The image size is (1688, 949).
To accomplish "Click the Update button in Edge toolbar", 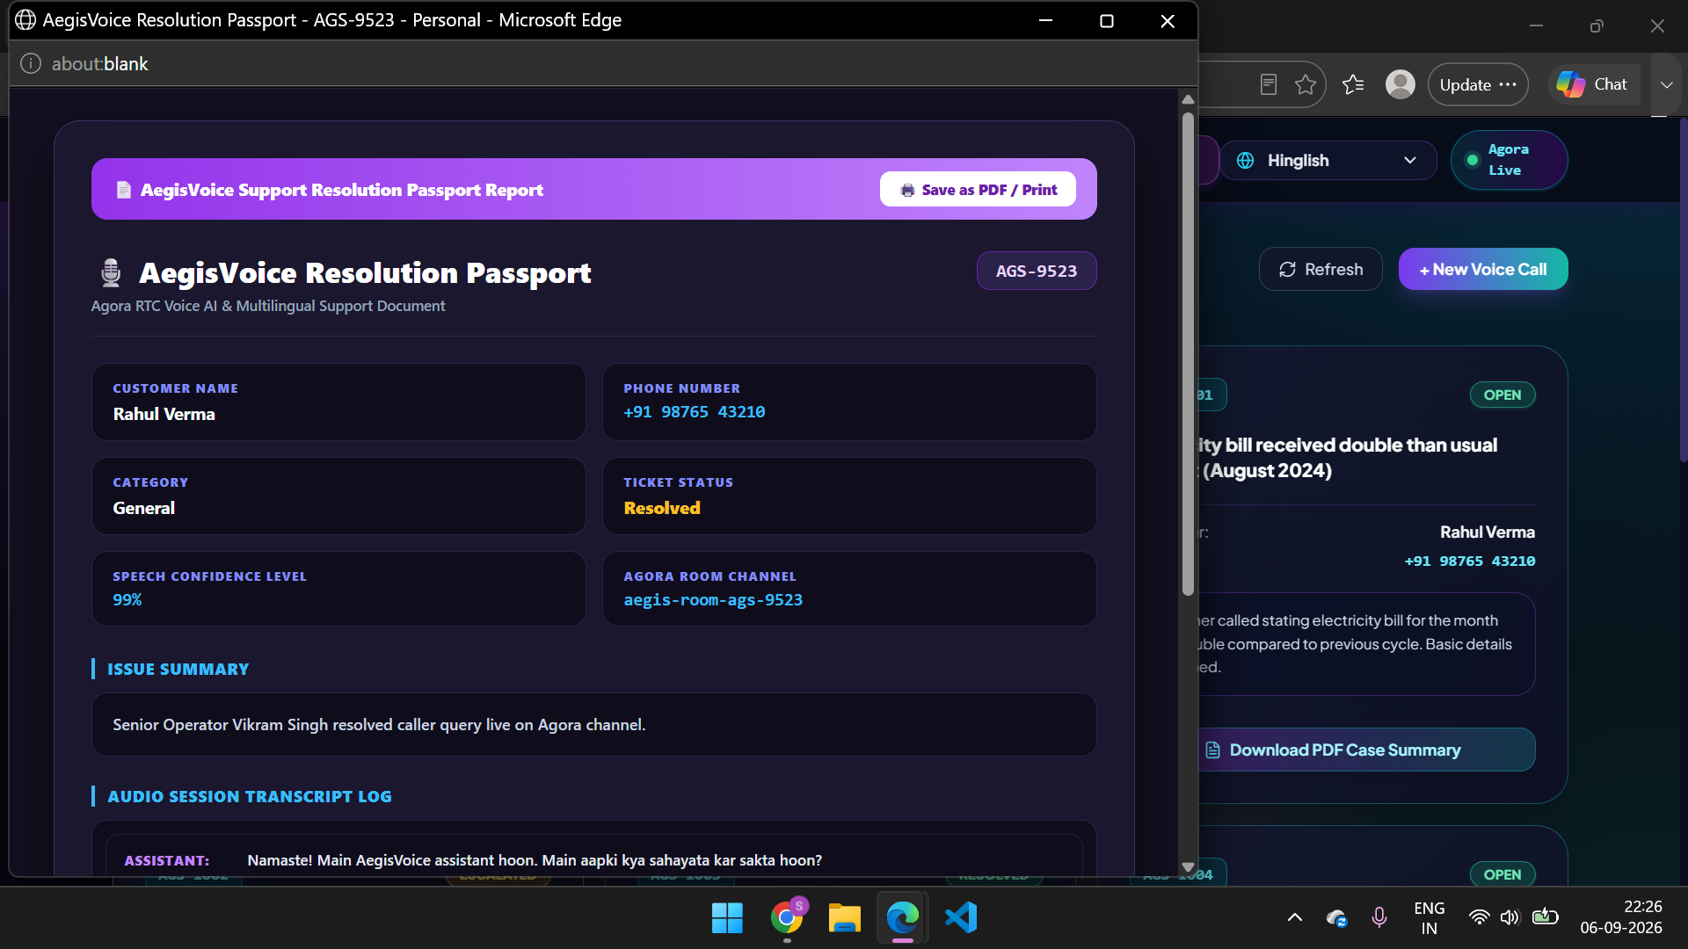I will (1478, 85).
